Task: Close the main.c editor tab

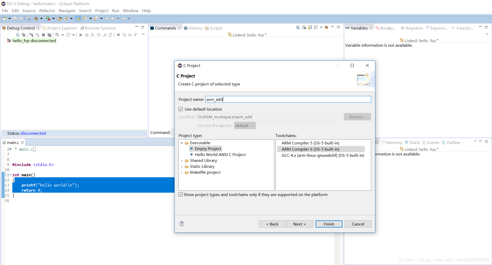Action: (22, 142)
